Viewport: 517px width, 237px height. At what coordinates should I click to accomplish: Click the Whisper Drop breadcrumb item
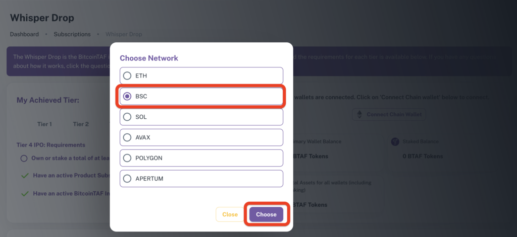pyautogui.click(x=124, y=34)
